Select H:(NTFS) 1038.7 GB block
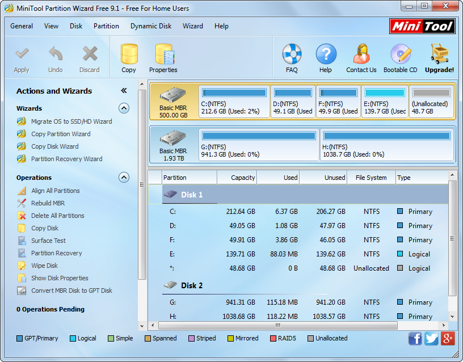The height and width of the screenshot is (362, 463). (x=387, y=145)
